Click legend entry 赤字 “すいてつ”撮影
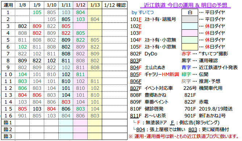Image resolution: width=242 pixels, height=141 pixels. tap(205, 54)
